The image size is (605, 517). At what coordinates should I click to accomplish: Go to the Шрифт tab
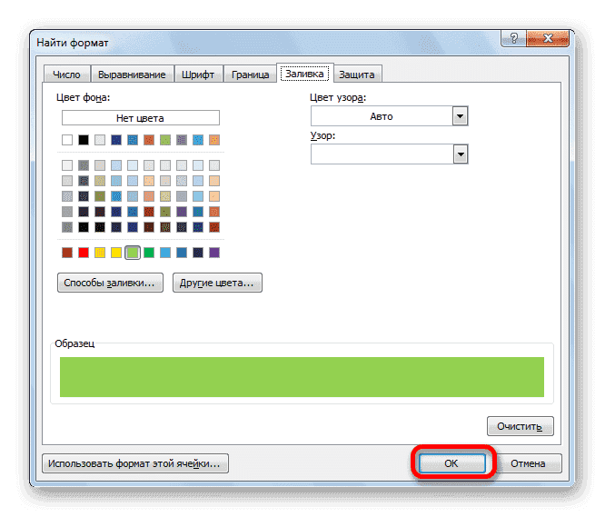pos(198,75)
